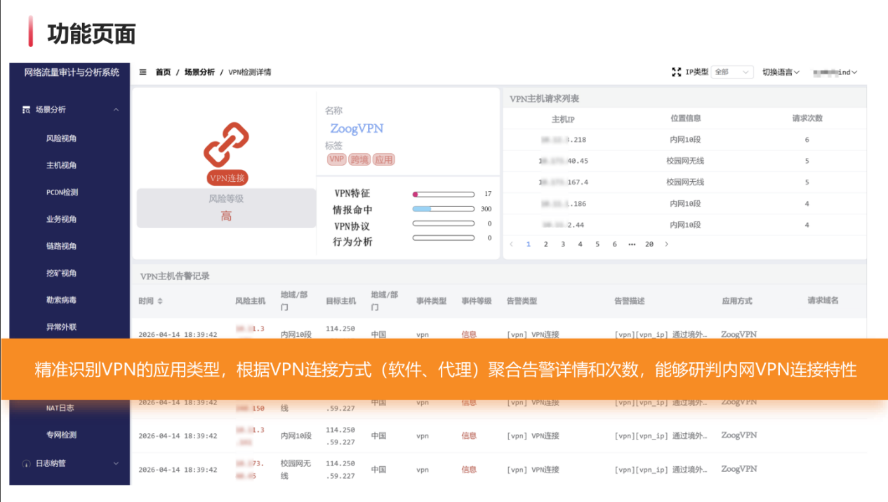Click ZoogVPN in the last alert row
888x502 pixels.
pos(739,469)
